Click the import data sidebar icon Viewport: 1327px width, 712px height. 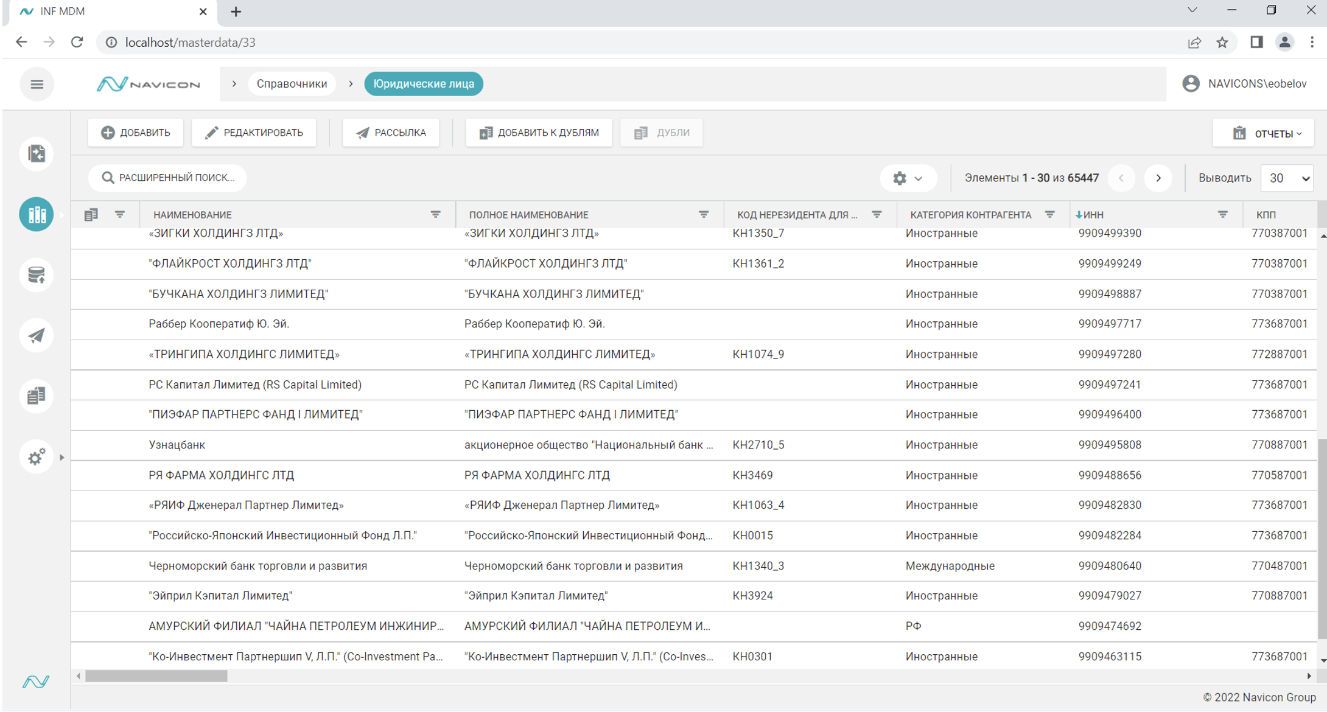click(37, 153)
